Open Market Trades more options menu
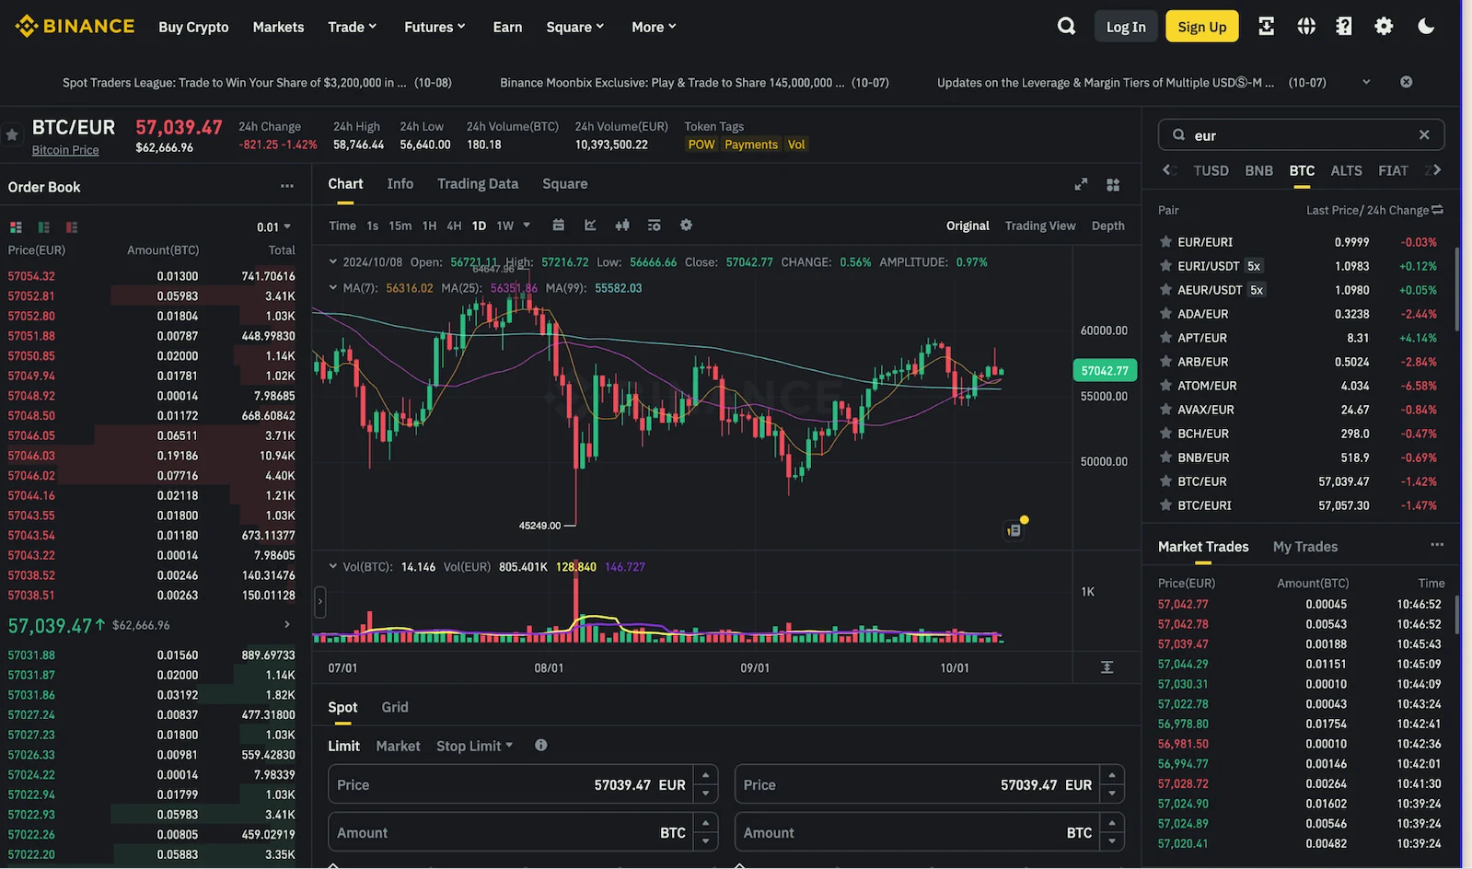This screenshot has height=869, width=1472. click(x=1437, y=545)
